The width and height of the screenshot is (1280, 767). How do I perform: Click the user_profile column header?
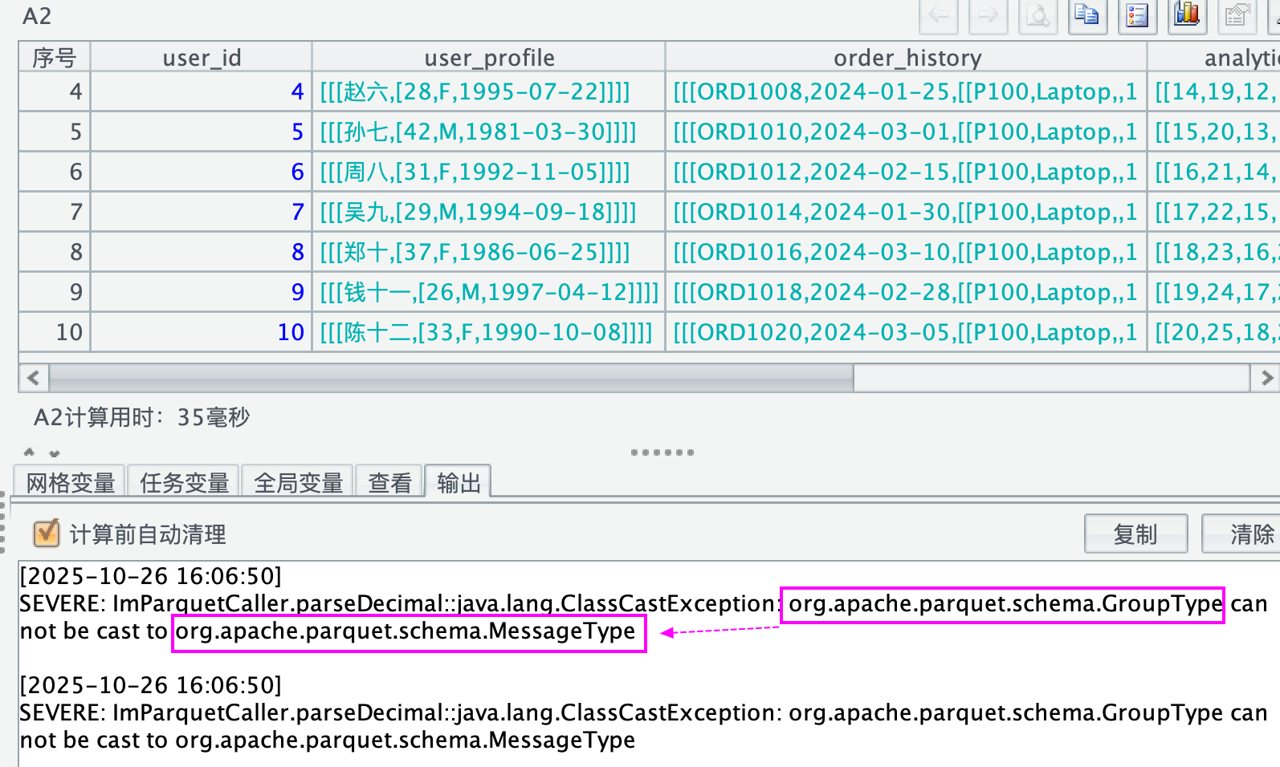tap(489, 58)
